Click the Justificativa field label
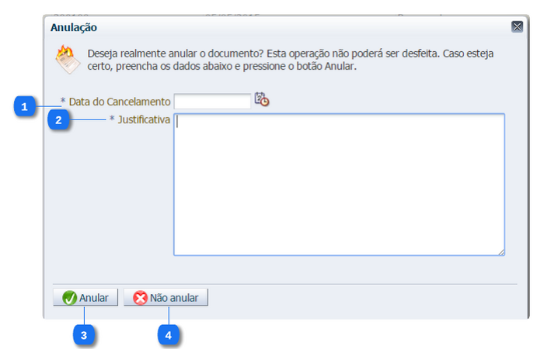The width and height of the screenshot is (544, 349). 144,120
